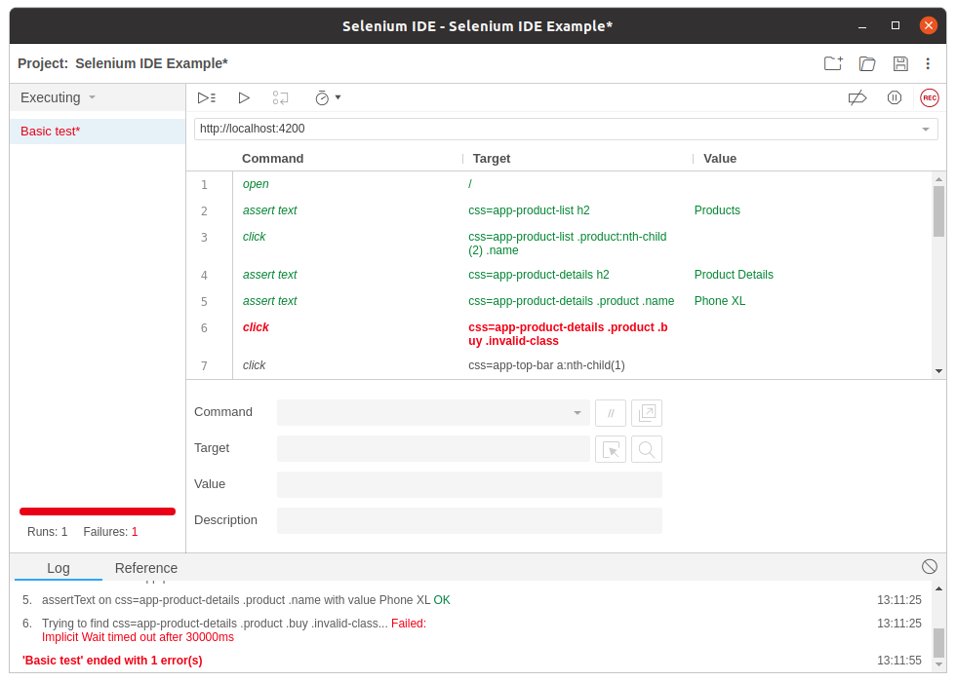Start recording with the REC button
The width and height of the screenshot is (956, 682).
click(929, 97)
